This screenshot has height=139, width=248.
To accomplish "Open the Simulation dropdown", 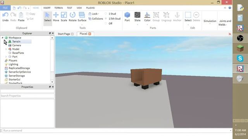I will pos(210,22).
